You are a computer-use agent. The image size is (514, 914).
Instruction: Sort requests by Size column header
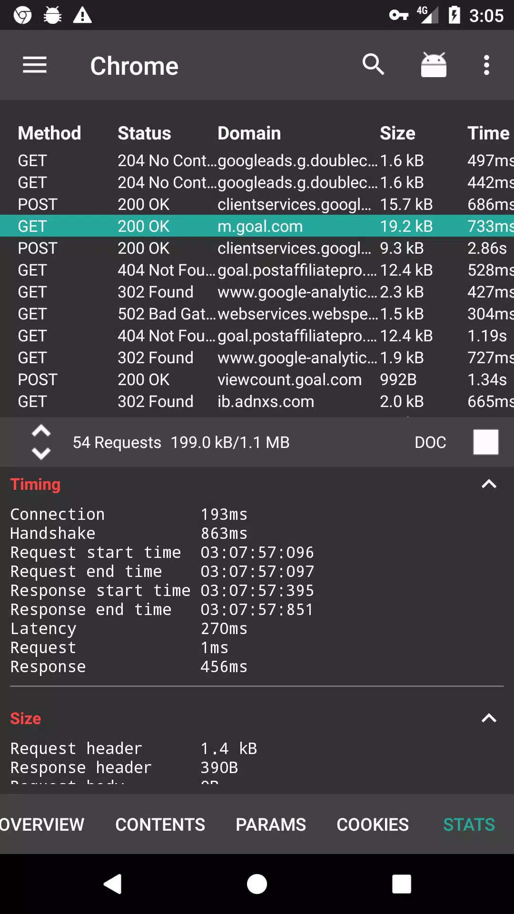tap(397, 133)
